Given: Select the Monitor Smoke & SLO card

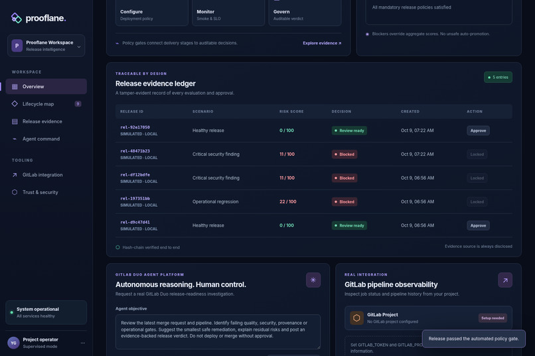Looking at the screenshot, I should pos(228,13).
